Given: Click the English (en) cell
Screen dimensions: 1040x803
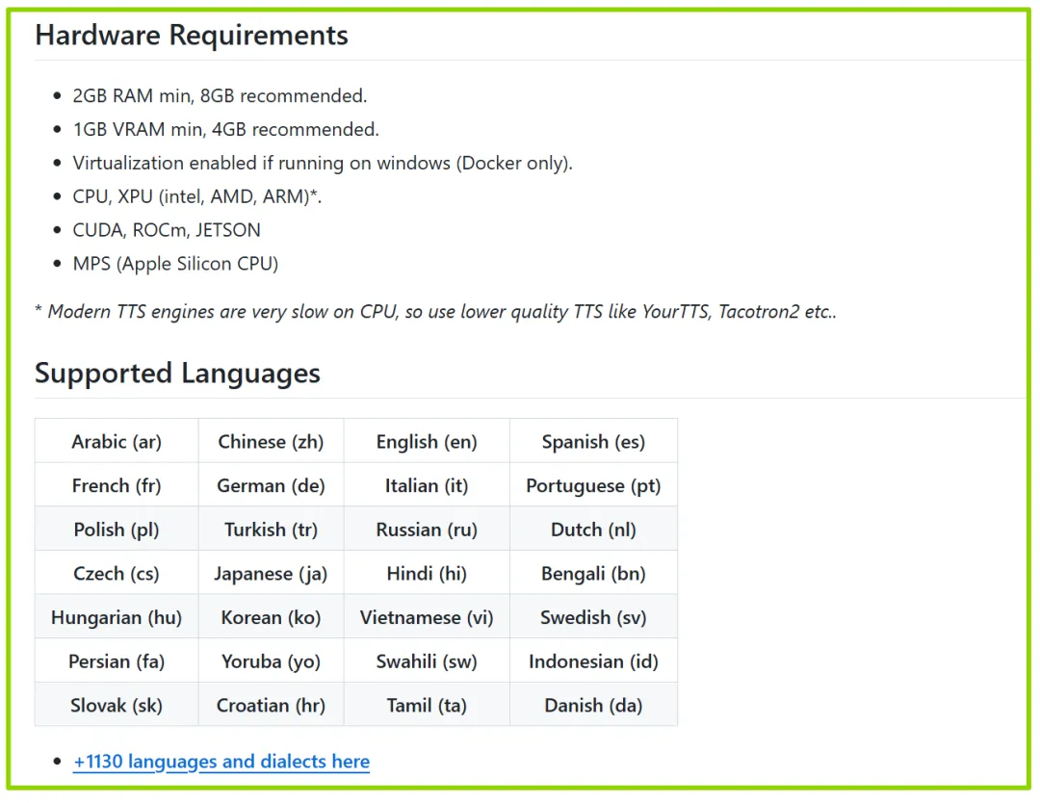Looking at the screenshot, I should (x=427, y=442).
